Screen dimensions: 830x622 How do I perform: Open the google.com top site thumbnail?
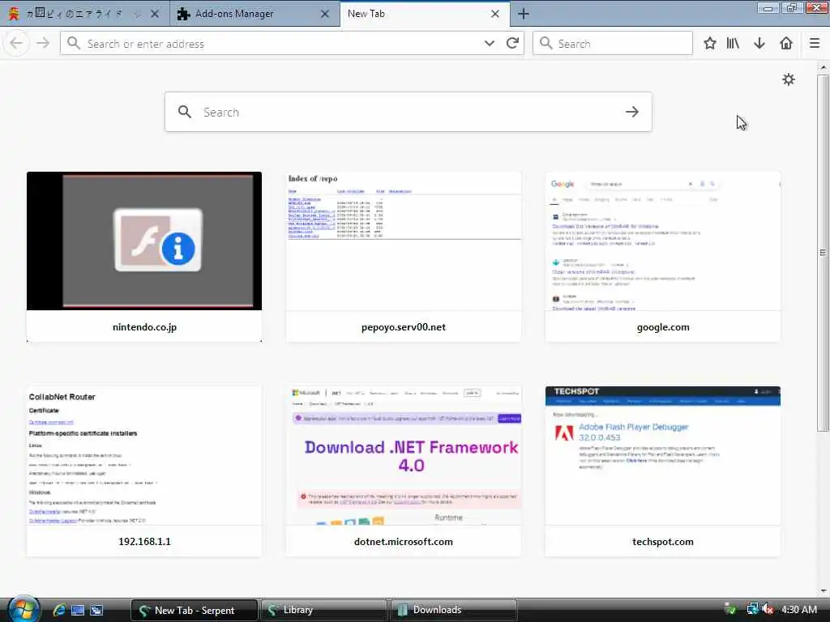click(x=663, y=241)
